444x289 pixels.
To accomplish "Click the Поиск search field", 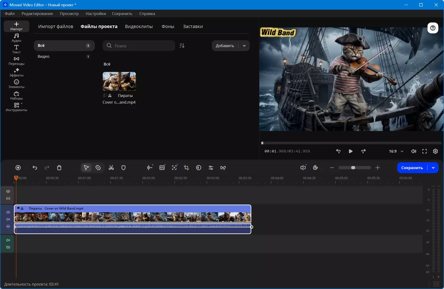I will [139, 46].
